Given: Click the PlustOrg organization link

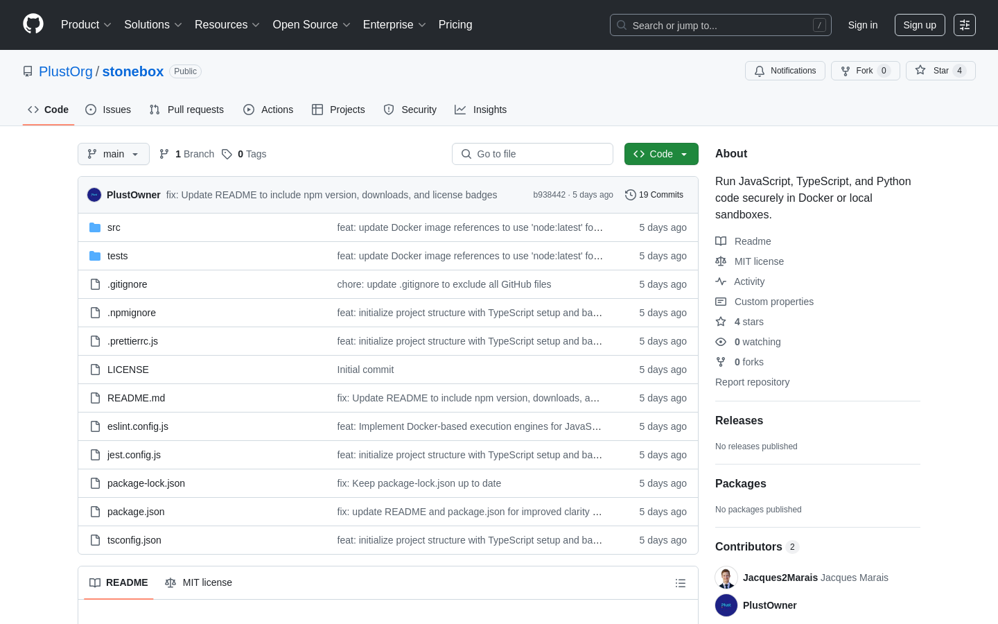Looking at the screenshot, I should (x=66, y=71).
